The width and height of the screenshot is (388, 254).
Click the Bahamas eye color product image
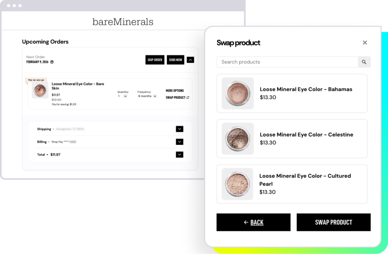(x=238, y=93)
